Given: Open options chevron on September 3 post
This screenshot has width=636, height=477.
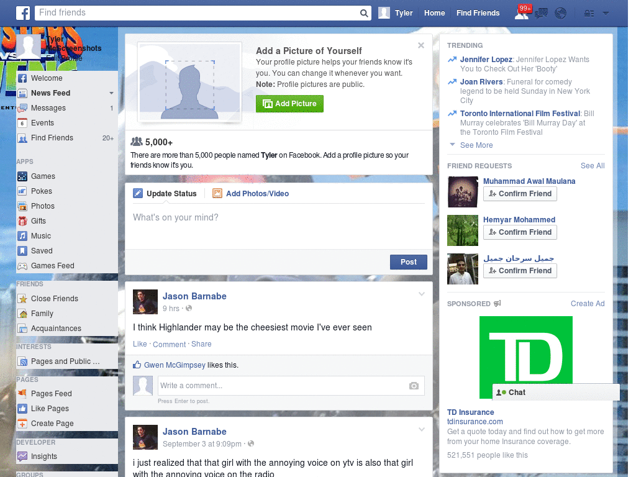Looking at the screenshot, I should [x=422, y=429].
